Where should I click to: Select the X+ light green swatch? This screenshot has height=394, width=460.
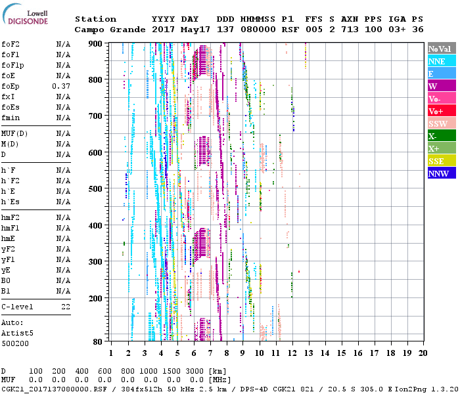[x=442, y=148]
